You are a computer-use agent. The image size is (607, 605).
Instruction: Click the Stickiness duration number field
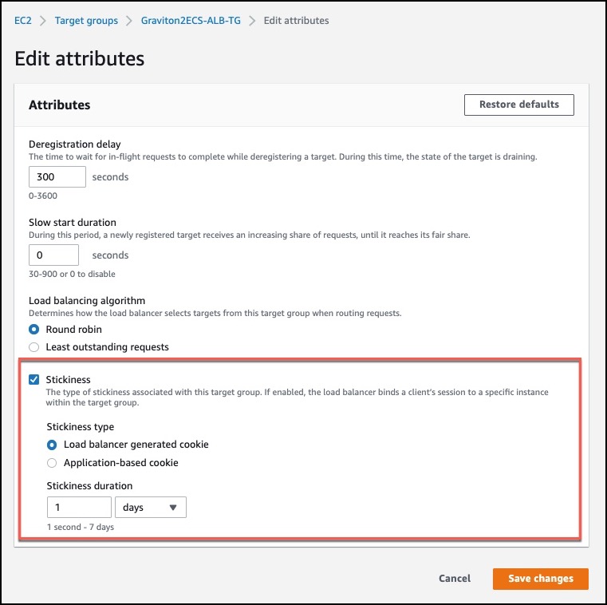tap(79, 508)
